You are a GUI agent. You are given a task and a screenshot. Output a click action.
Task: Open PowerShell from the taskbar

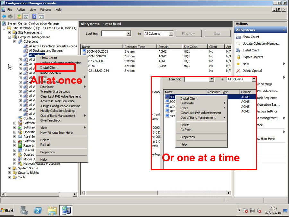coord(38,210)
